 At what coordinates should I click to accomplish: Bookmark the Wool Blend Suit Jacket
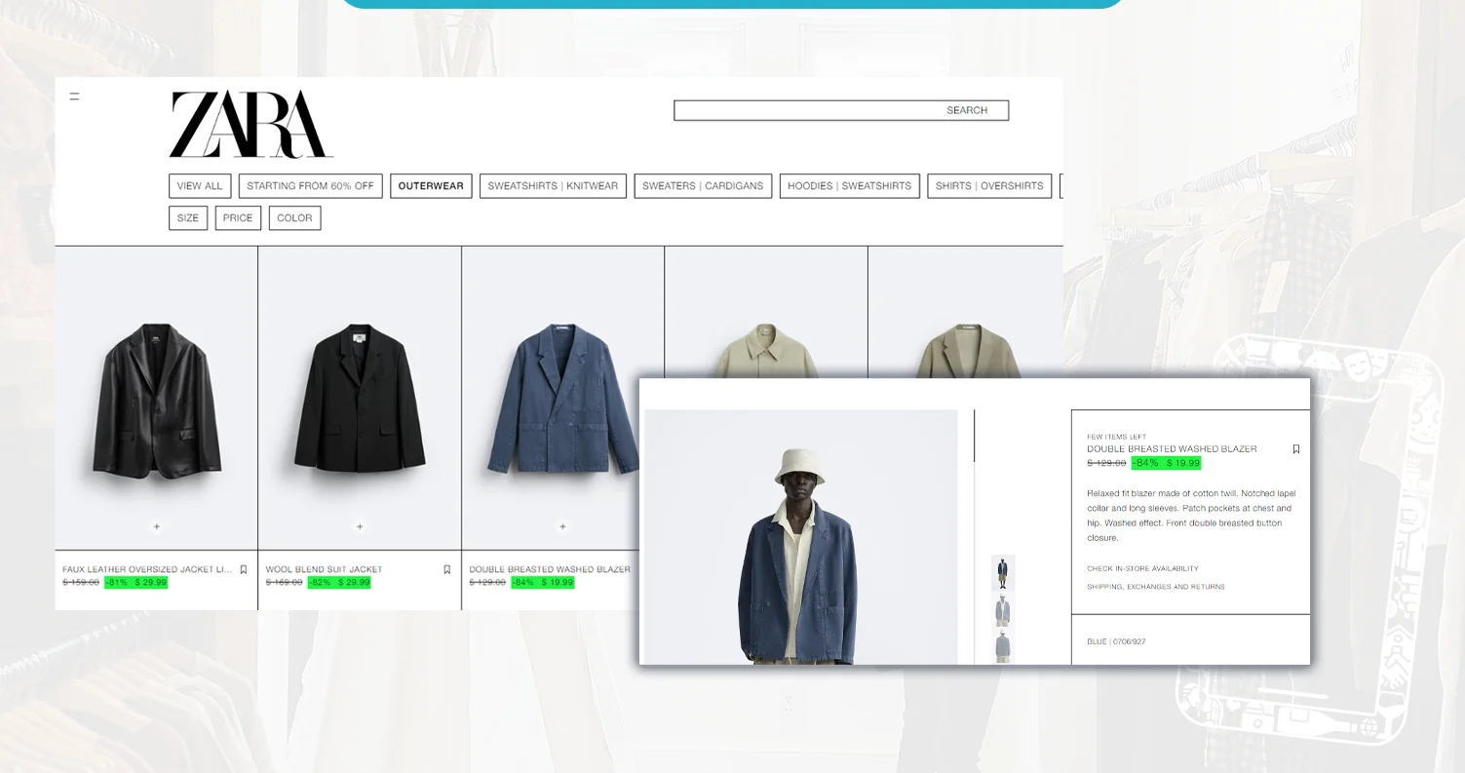click(x=446, y=569)
